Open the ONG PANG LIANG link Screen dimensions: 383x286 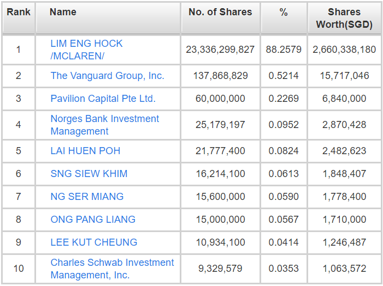pos(93,220)
